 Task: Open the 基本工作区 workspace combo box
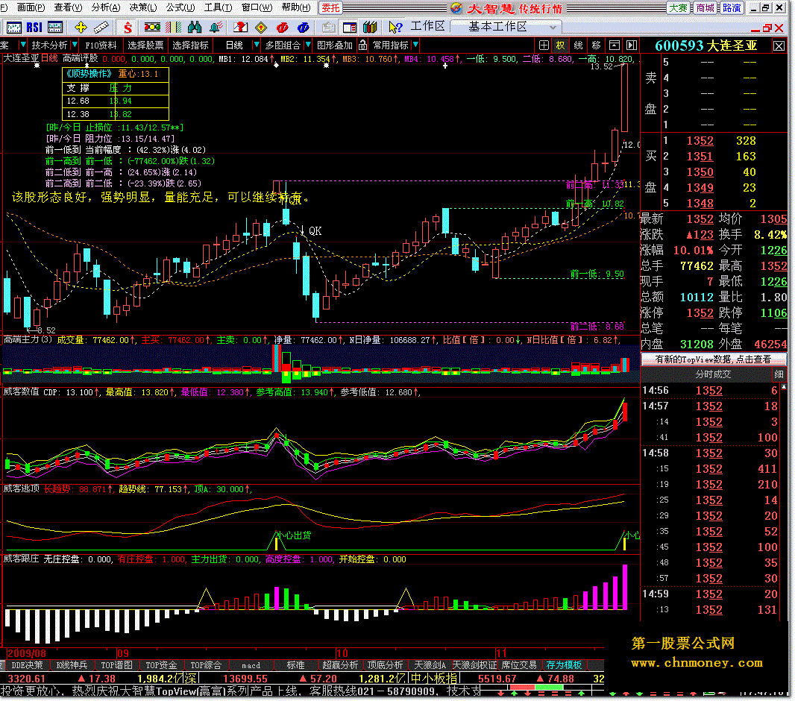coord(505,27)
